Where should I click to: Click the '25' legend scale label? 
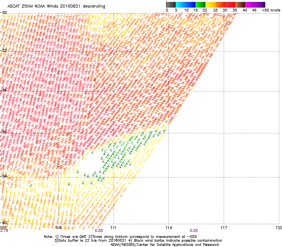215,10
